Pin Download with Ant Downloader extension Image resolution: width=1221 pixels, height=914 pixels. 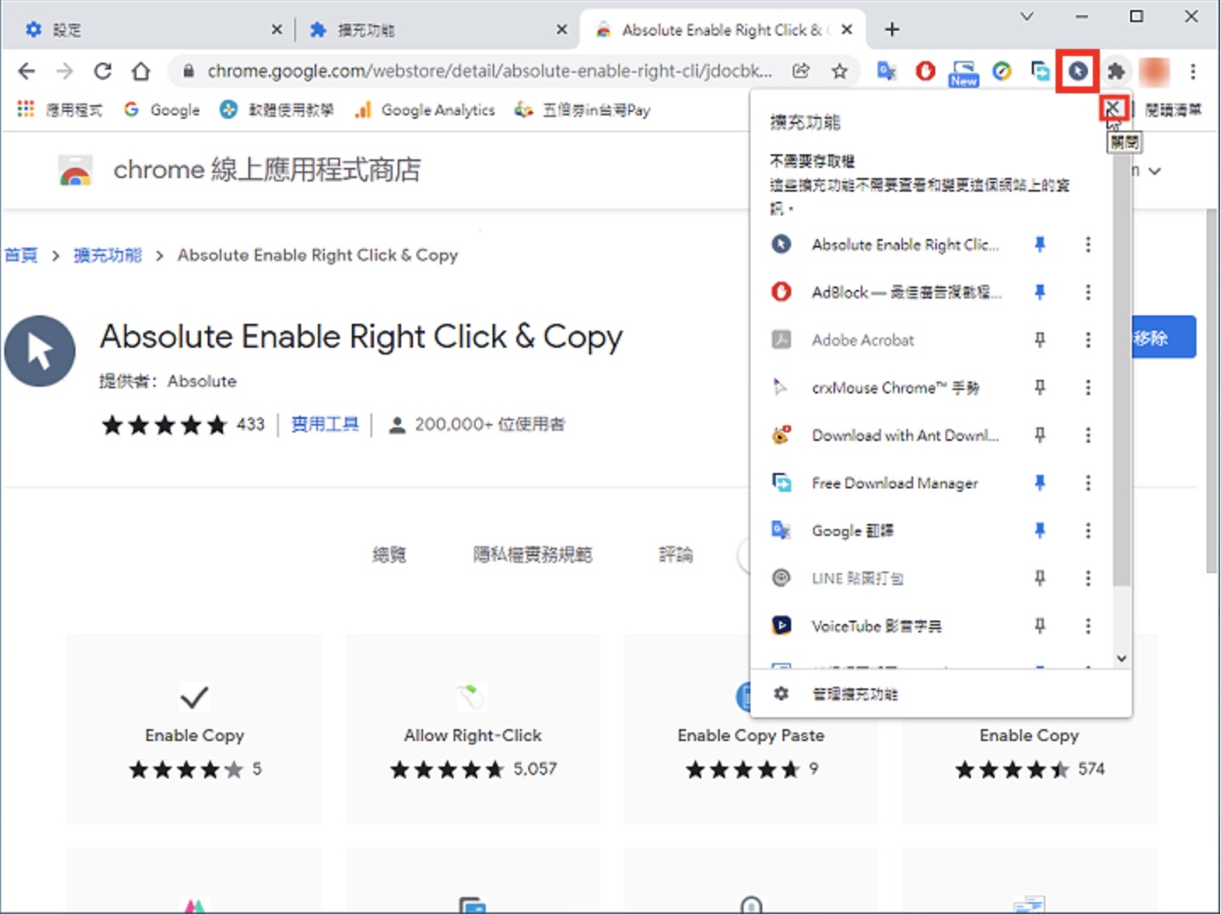tap(1040, 435)
